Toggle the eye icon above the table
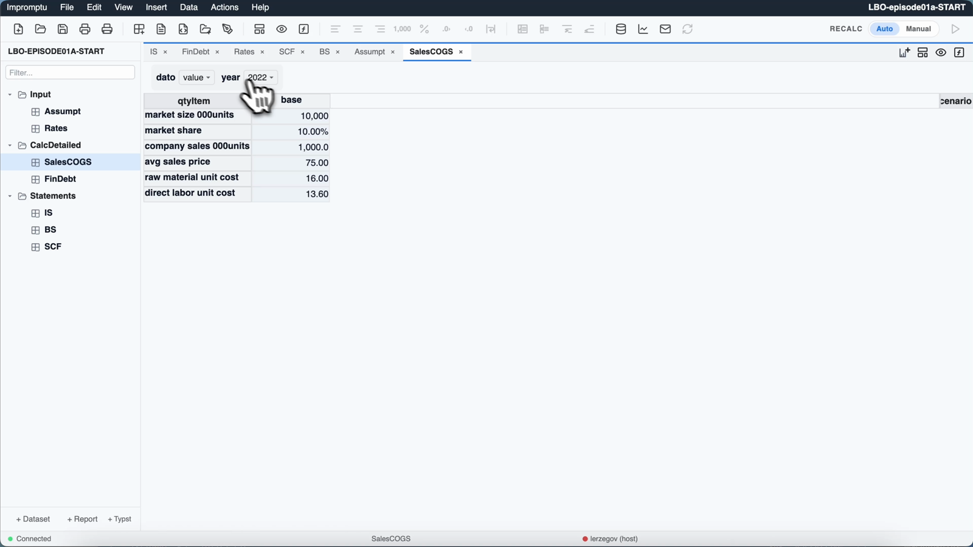 click(941, 53)
